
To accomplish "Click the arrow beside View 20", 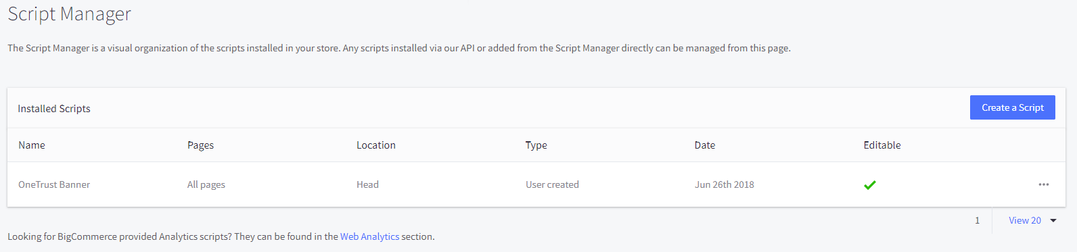I will click(x=1053, y=220).
